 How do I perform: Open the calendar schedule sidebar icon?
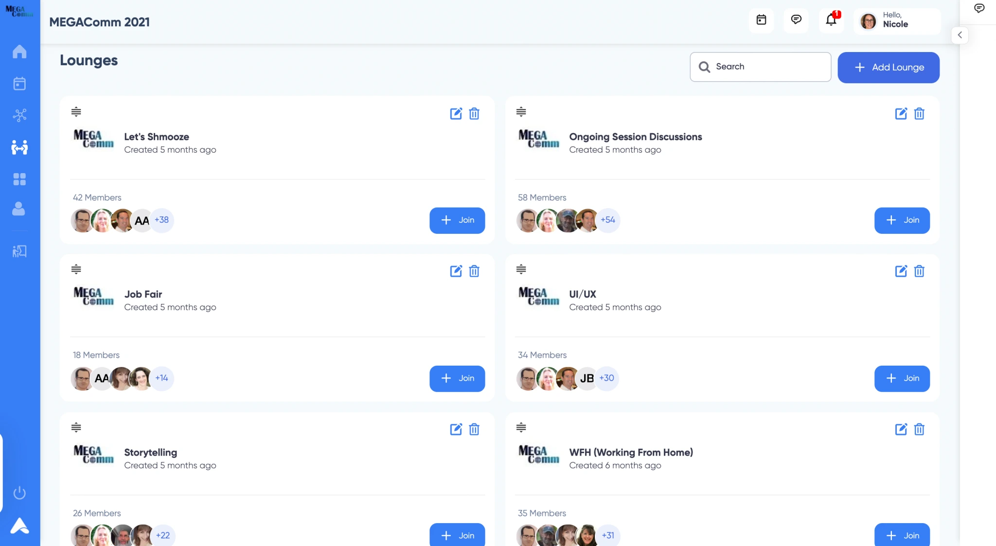(x=19, y=84)
